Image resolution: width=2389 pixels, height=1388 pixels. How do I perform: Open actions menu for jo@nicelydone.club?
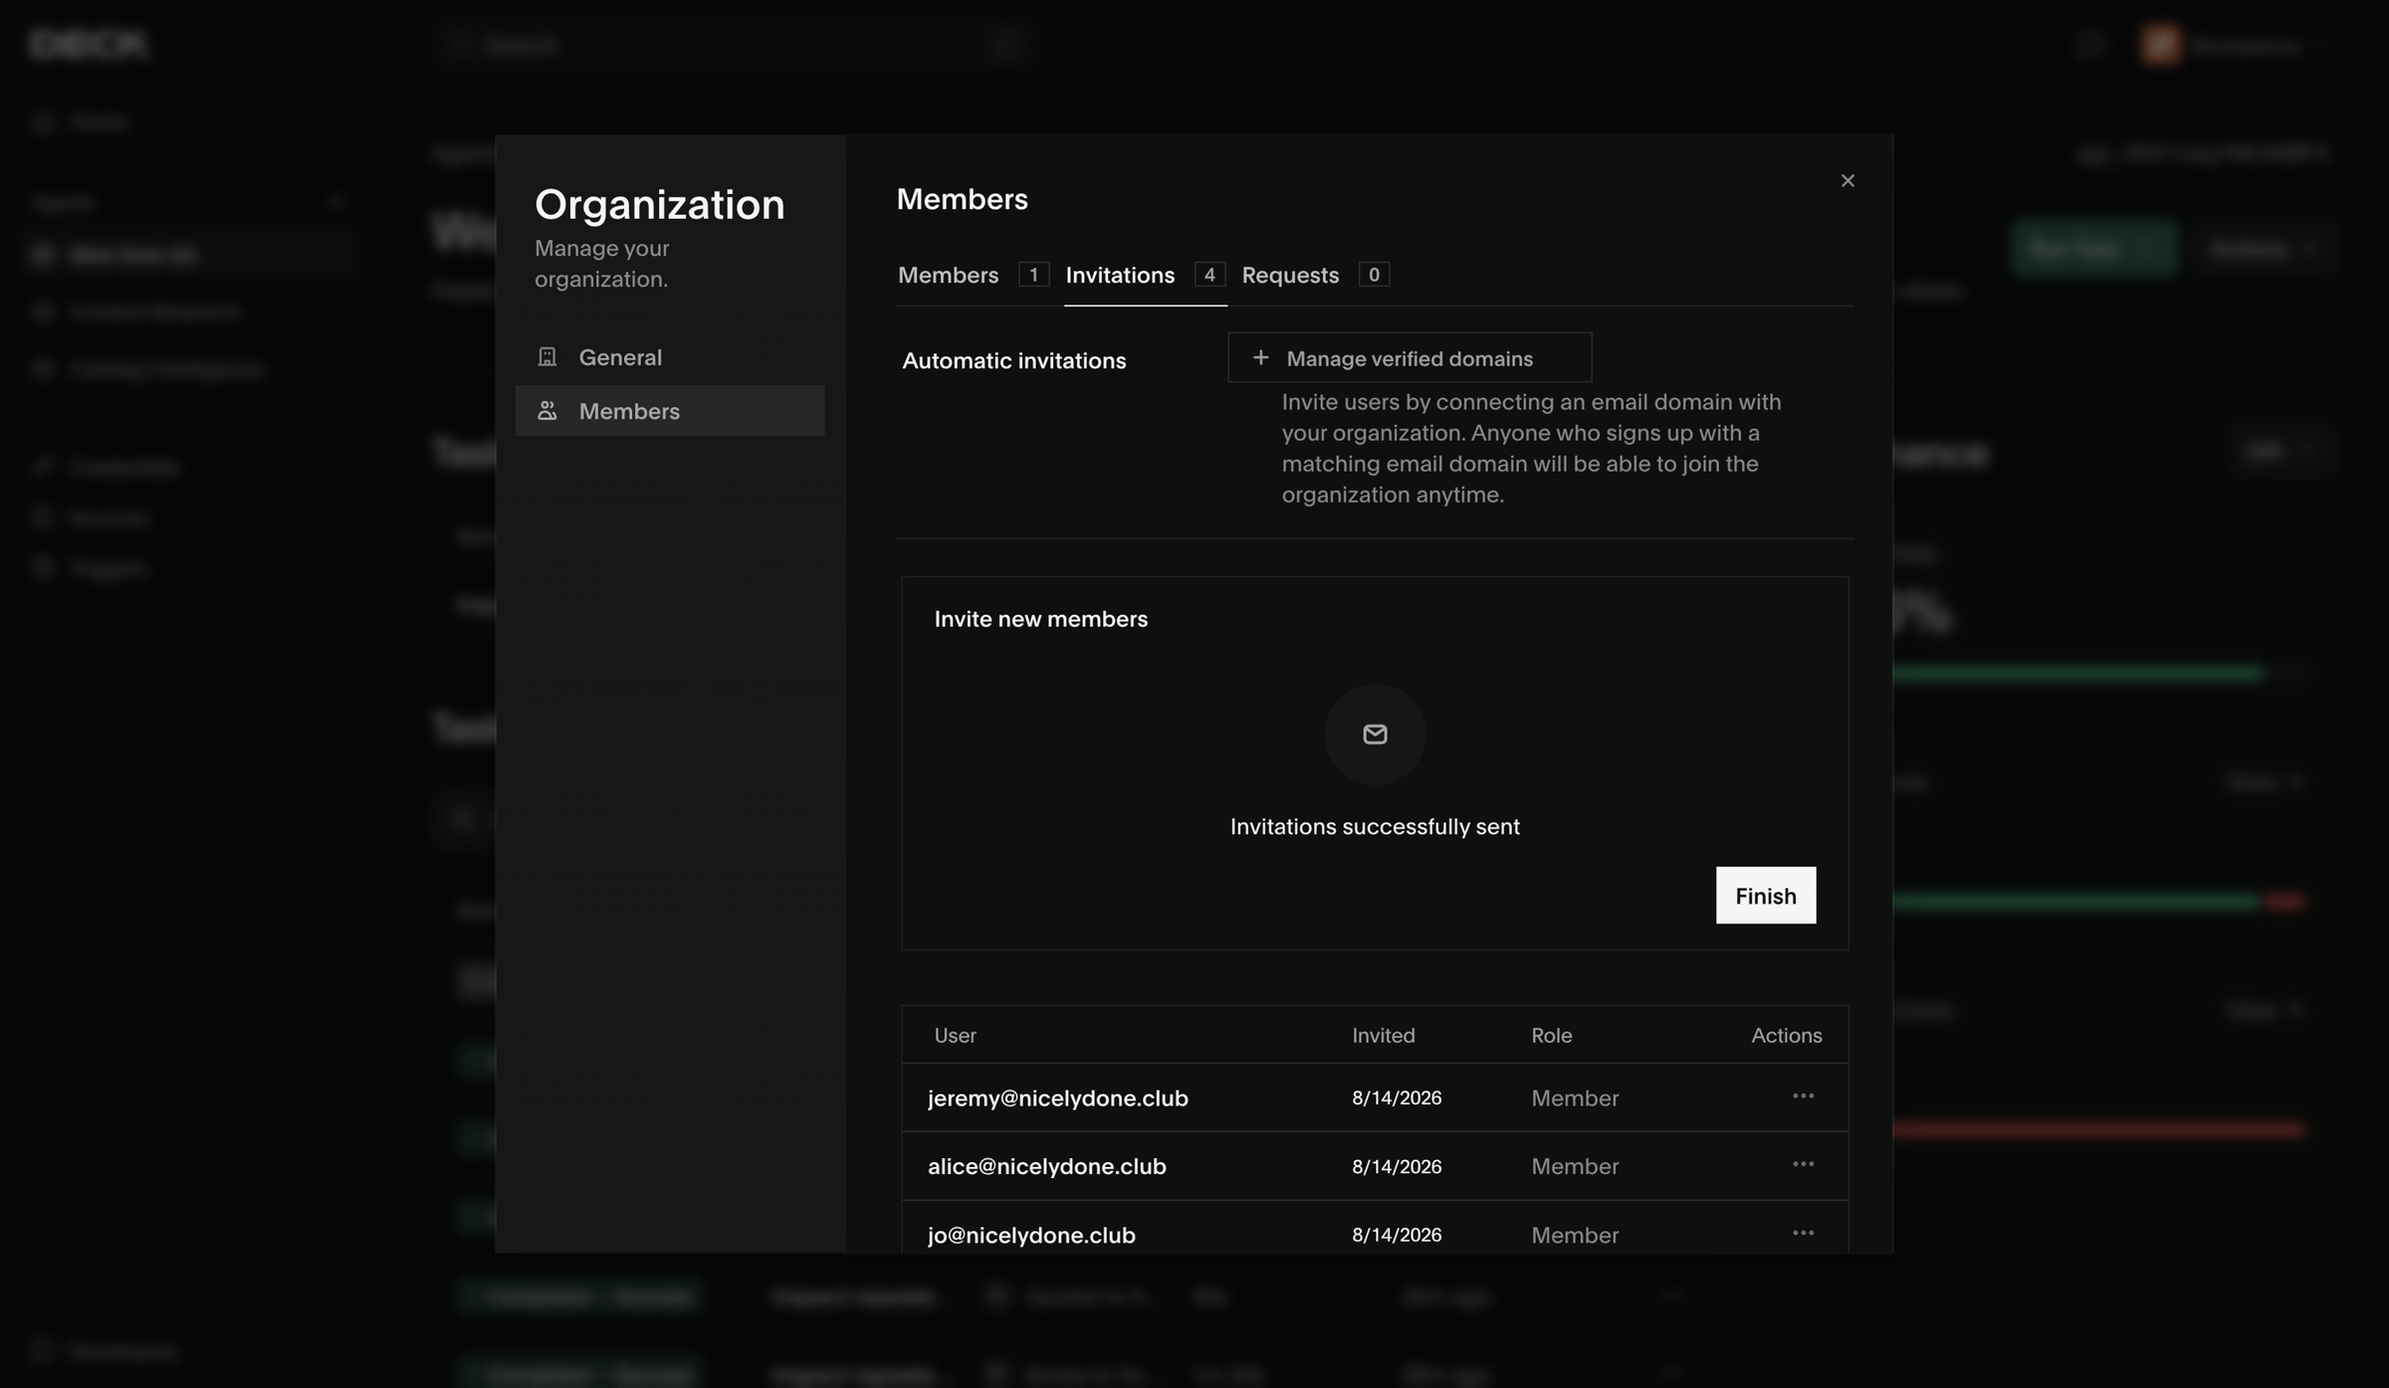(x=1803, y=1233)
